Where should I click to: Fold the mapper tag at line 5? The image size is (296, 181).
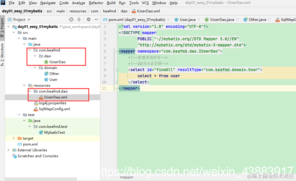[x=117, y=51]
